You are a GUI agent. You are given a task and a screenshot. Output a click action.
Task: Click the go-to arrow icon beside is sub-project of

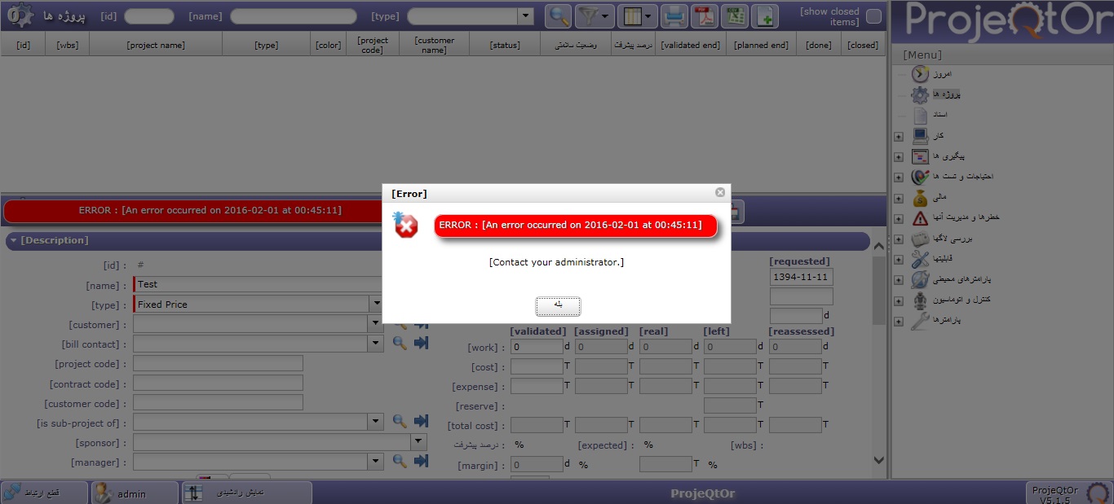421,421
